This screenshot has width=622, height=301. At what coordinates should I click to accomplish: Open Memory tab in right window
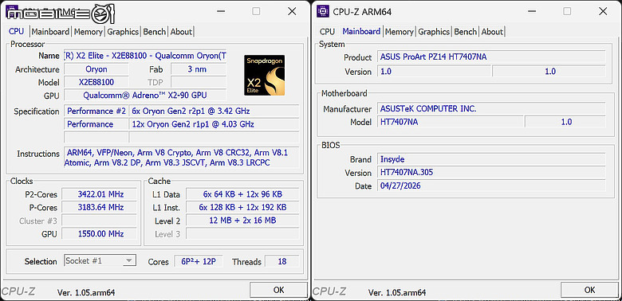tap(399, 32)
